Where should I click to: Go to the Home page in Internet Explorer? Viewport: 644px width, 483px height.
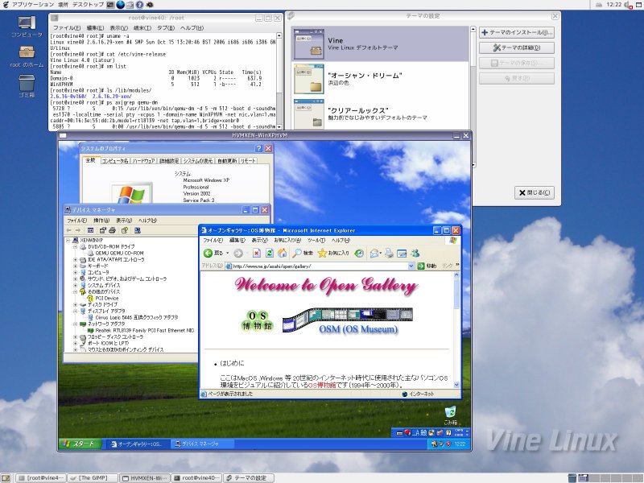pos(283,254)
